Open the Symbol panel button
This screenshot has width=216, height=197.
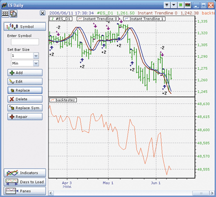pos(25,26)
